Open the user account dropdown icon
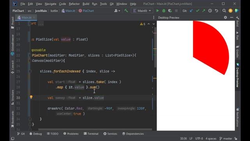Screen dimensions: 250x141 [117, 11]
